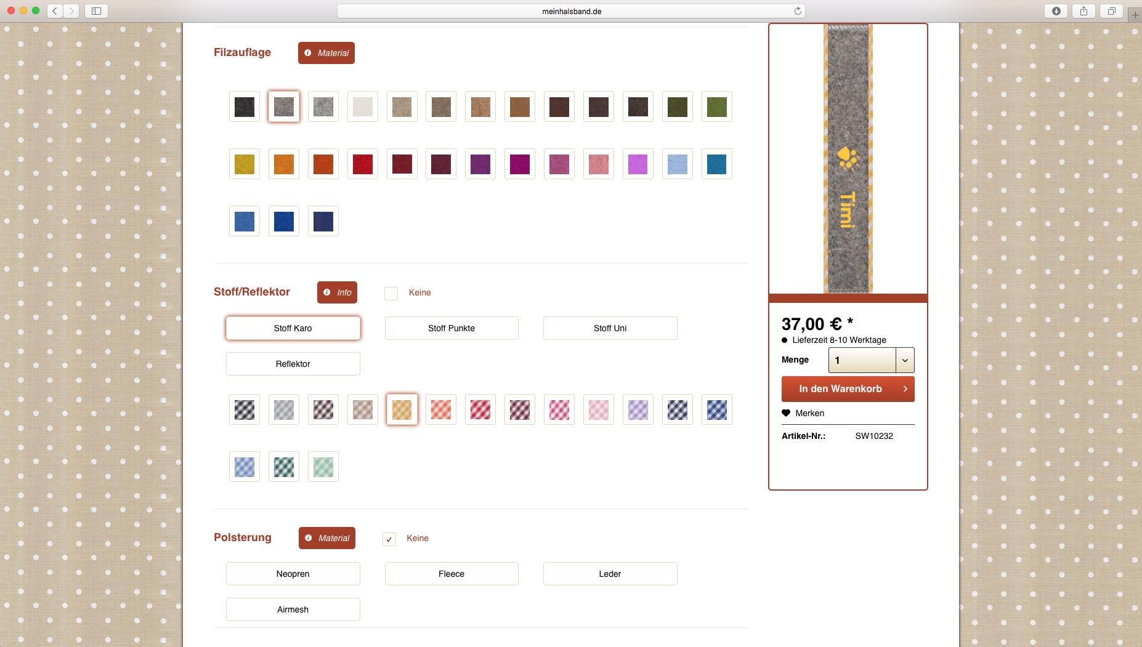The width and height of the screenshot is (1142, 647).
Task: Select light blue checkered fabric swatch
Action: [245, 467]
